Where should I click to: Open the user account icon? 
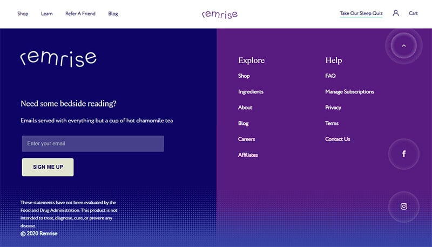[x=396, y=13]
